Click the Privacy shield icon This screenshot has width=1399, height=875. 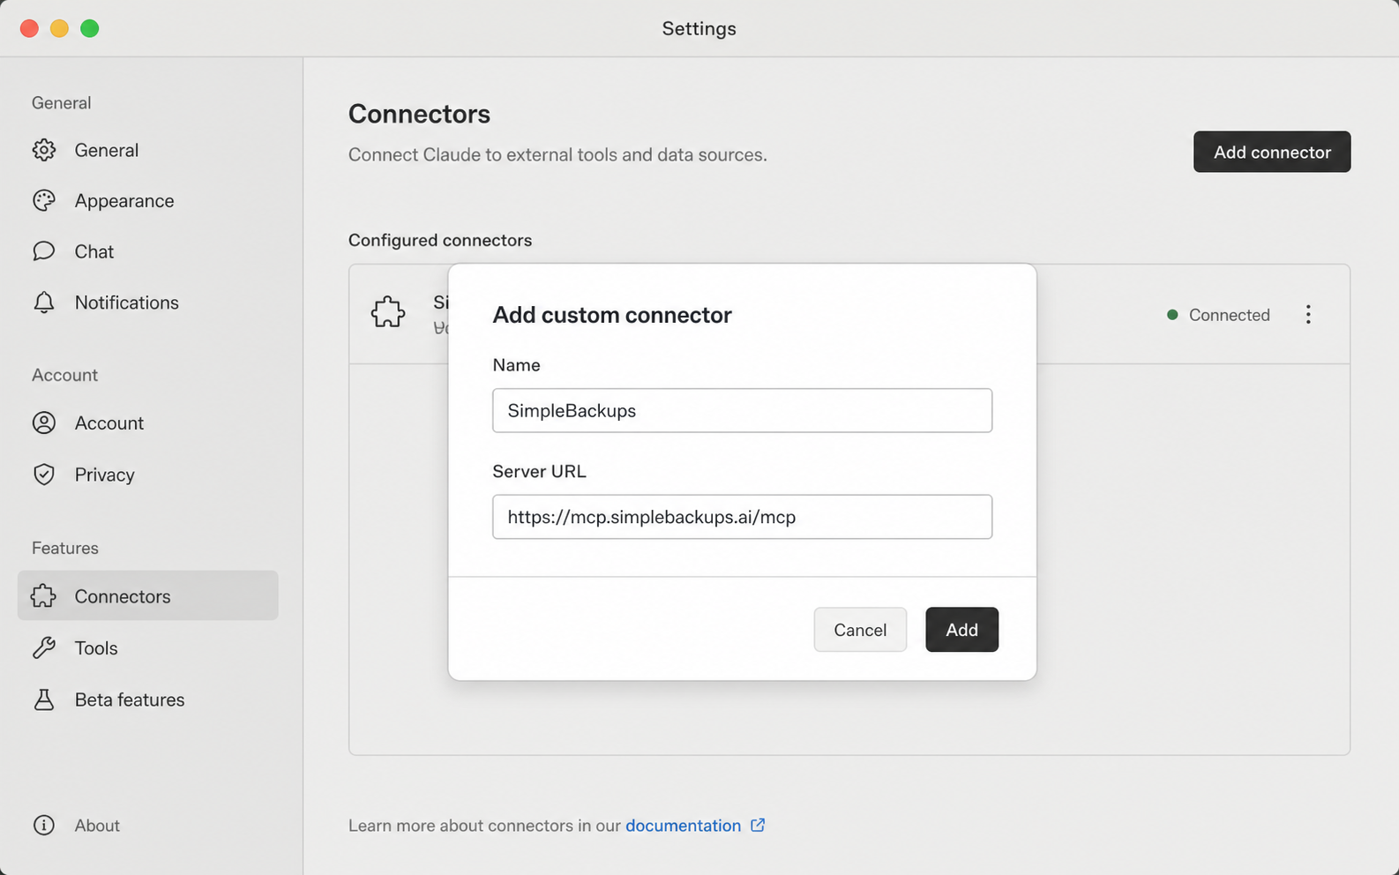(x=44, y=475)
